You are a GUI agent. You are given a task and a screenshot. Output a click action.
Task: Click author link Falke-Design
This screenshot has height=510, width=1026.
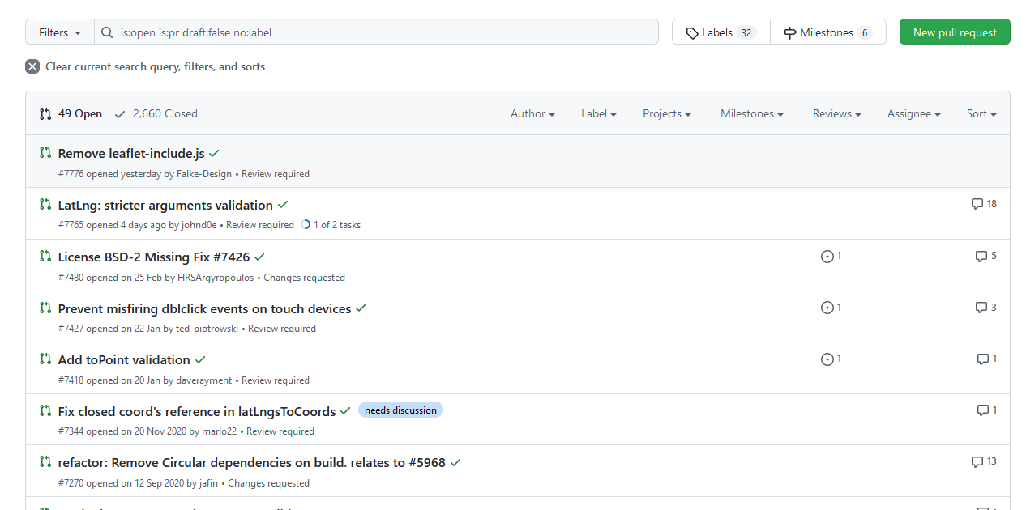[204, 174]
